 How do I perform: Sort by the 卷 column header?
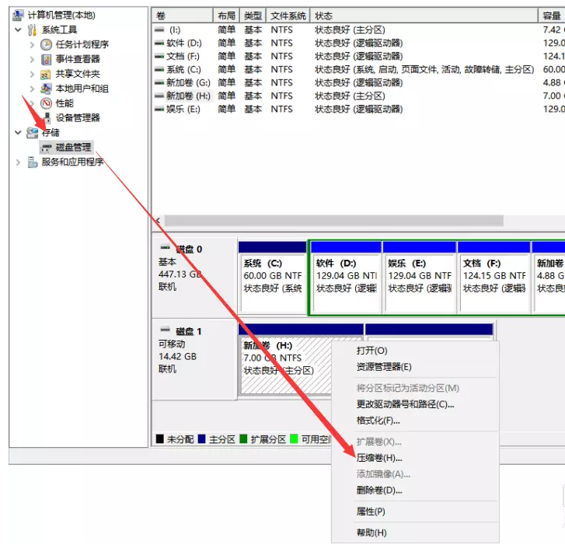183,16
